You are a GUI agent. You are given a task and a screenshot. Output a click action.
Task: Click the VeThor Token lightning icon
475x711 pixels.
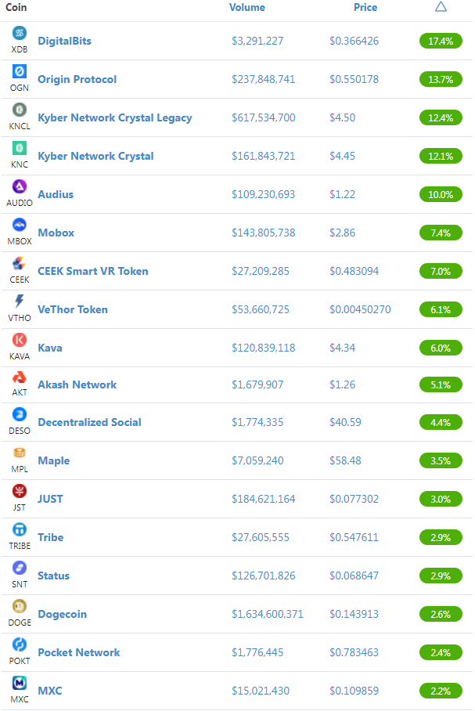(19, 301)
